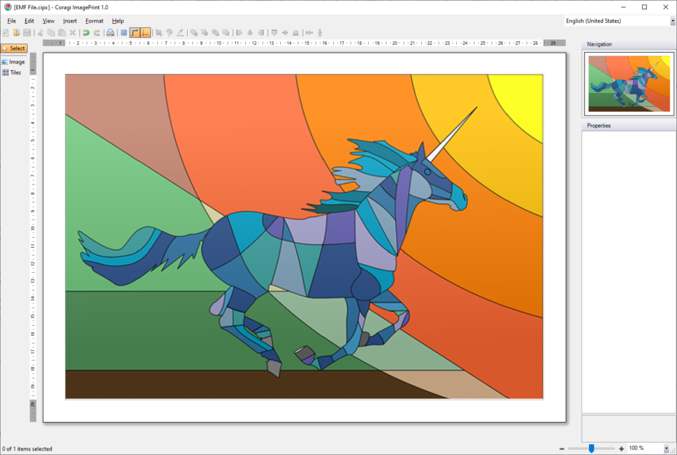Click the New document icon
This screenshot has width=677, height=455.
click(6, 32)
